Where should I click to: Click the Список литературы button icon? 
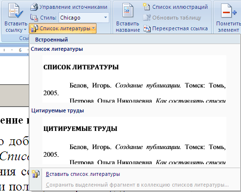34,28
